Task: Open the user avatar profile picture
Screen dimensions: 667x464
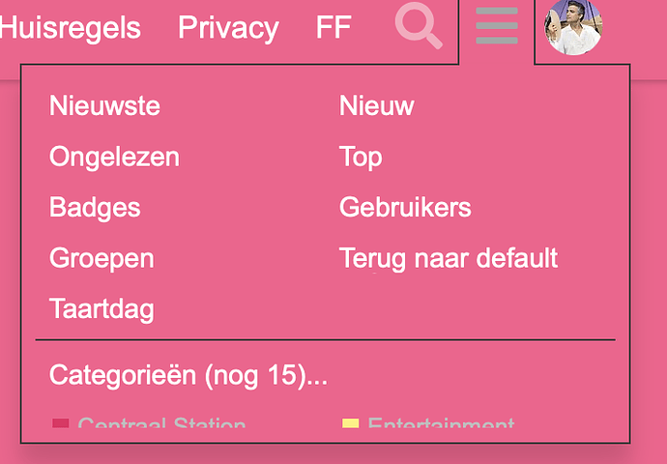Action: pyautogui.click(x=573, y=27)
